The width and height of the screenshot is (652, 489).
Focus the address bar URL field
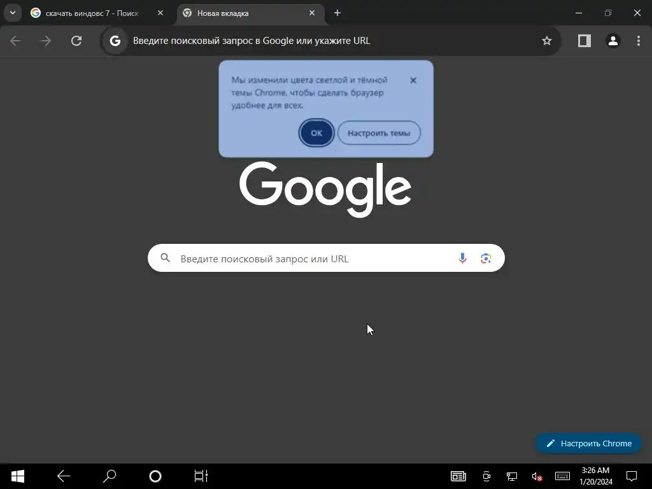[x=330, y=41]
